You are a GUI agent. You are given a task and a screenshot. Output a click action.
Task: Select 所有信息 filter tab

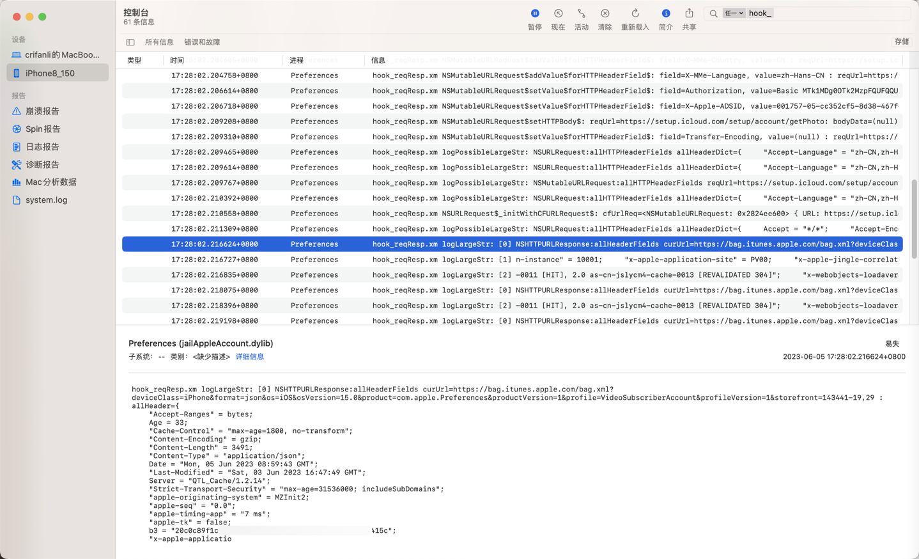click(x=159, y=42)
